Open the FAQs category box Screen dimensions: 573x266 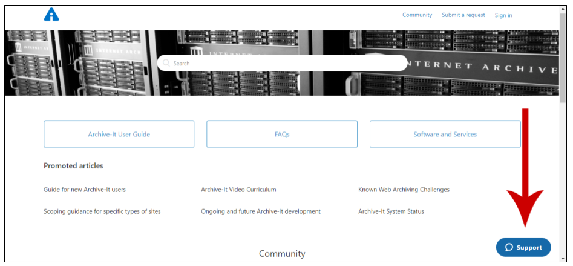(x=282, y=134)
